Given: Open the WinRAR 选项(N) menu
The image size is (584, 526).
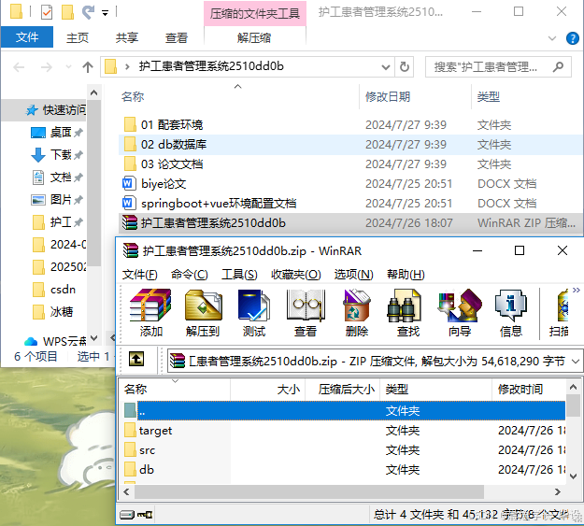Looking at the screenshot, I should pyautogui.click(x=353, y=275).
